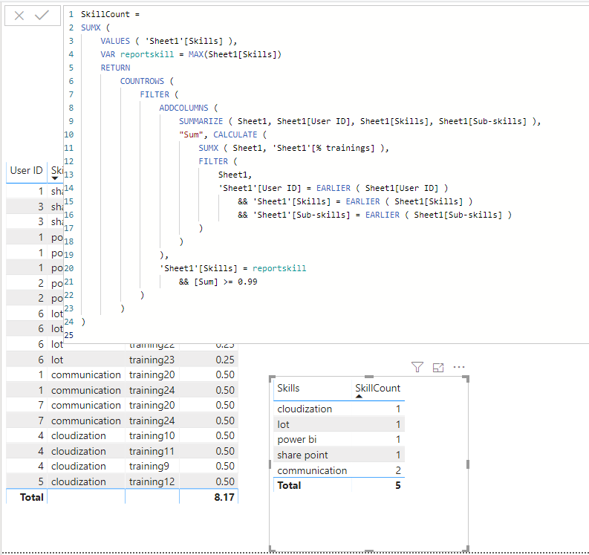Click the Total label in the left table

[32, 497]
